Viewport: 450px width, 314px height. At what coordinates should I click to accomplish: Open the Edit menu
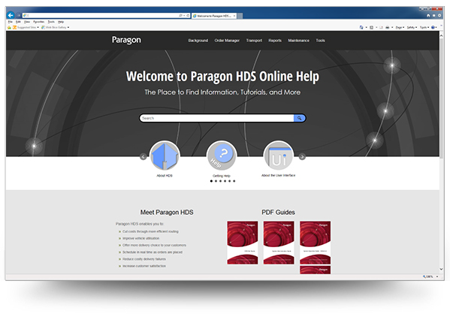[x=18, y=22]
